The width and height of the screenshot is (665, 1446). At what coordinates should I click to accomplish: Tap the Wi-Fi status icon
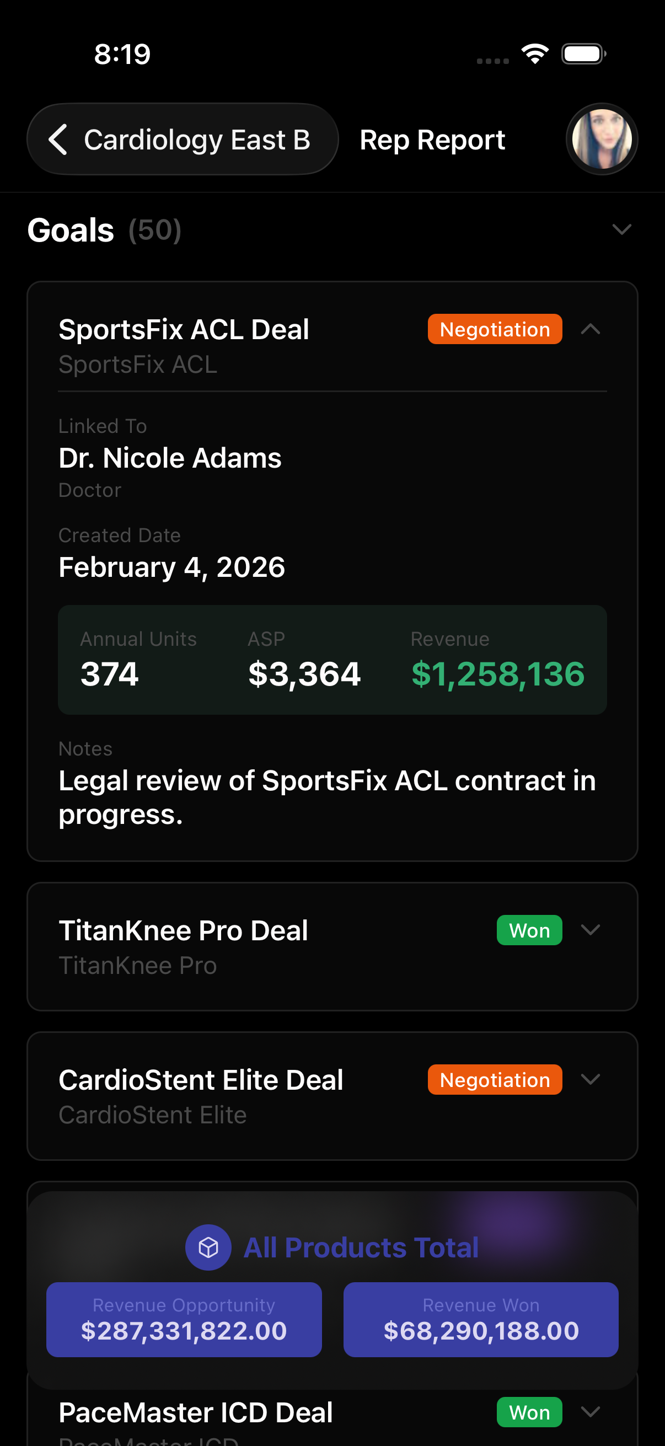coord(535,54)
